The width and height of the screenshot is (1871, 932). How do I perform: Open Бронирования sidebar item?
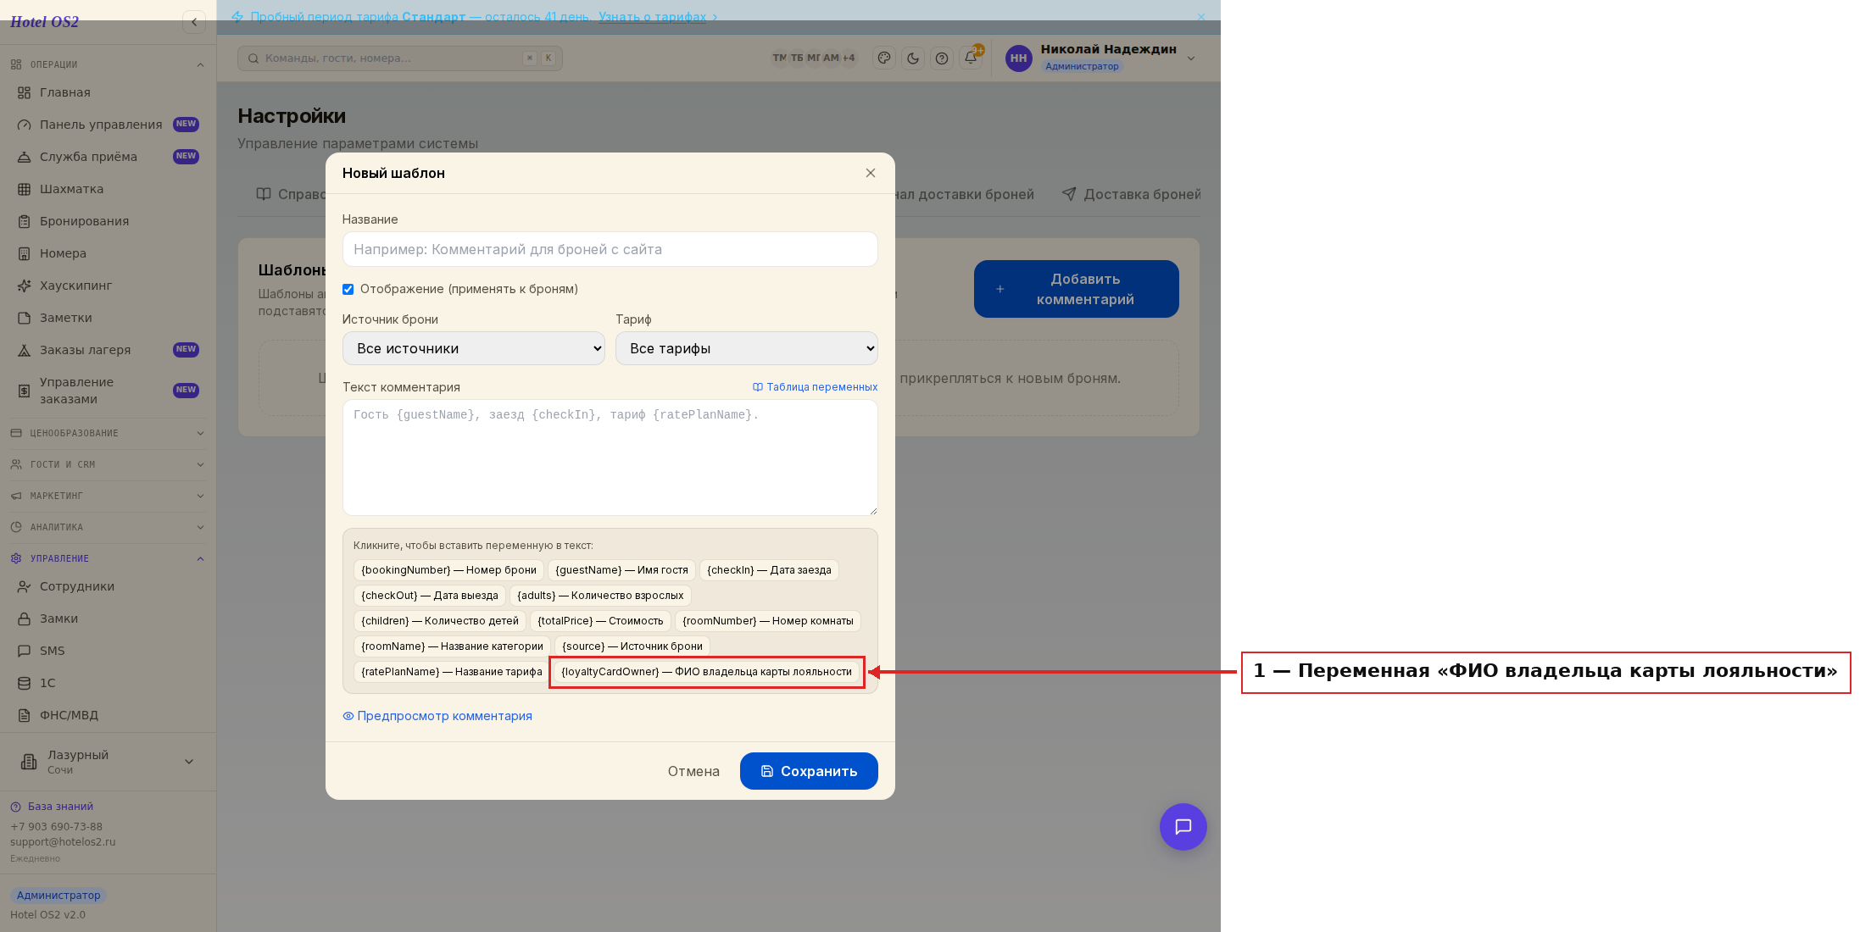click(108, 221)
